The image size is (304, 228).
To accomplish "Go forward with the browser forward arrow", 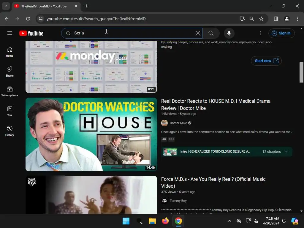I will 17,19.
